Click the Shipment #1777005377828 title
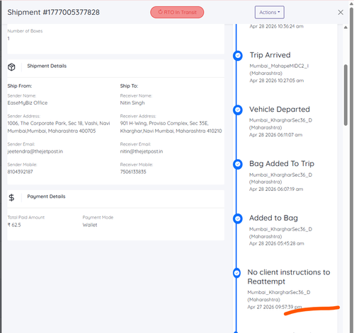 point(53,12)
